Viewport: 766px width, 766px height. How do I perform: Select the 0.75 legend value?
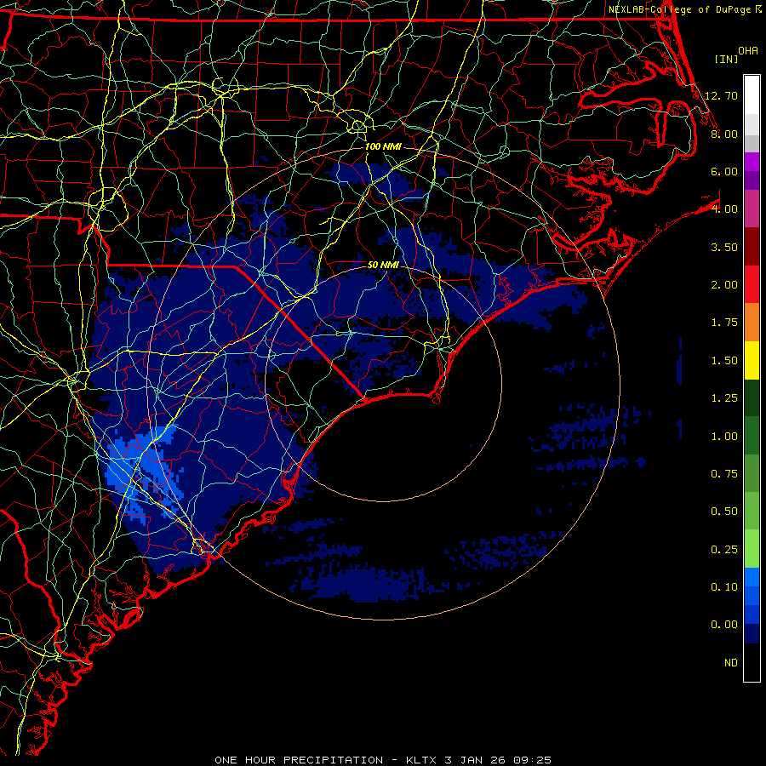(x=724, y=474)
